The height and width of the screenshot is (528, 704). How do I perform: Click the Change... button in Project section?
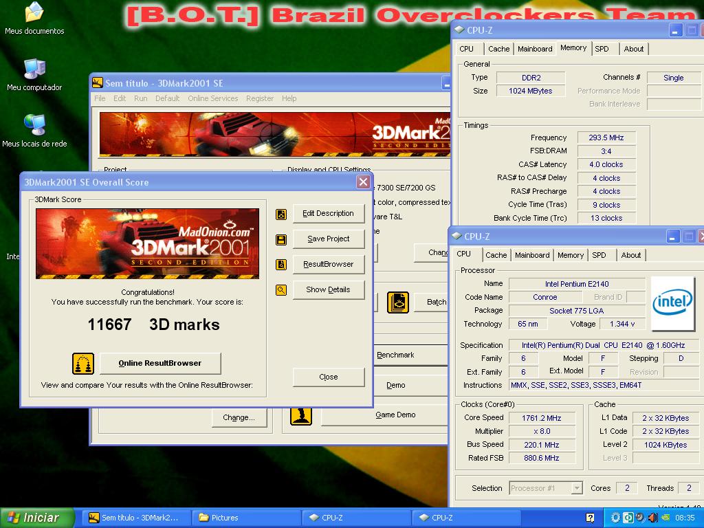tap(239, 418)
